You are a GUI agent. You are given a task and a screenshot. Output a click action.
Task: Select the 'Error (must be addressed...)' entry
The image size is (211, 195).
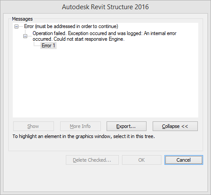point(71,26)
